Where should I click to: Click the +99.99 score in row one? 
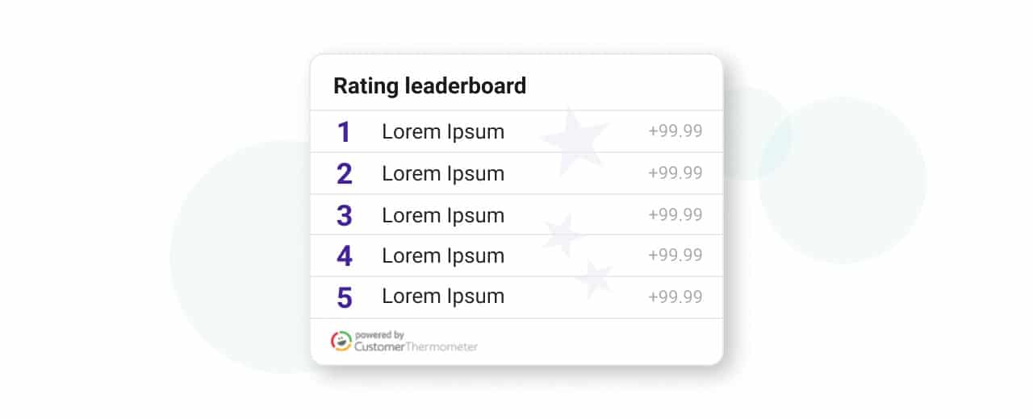point(675,131)
